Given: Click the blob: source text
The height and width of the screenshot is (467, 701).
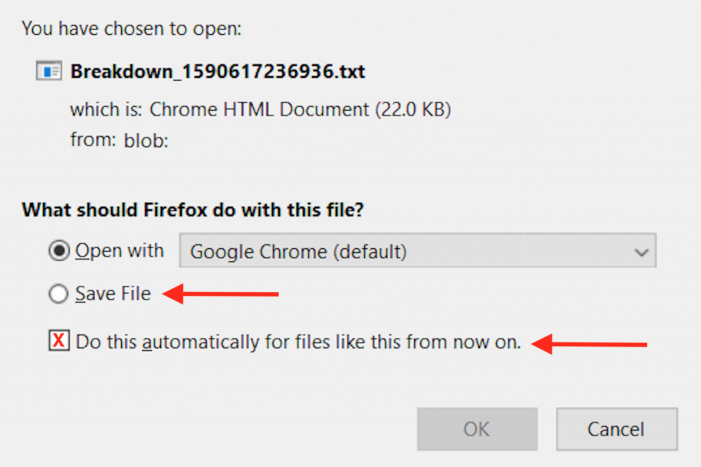Looking at the screenshot, I should [x=146, y=141].
